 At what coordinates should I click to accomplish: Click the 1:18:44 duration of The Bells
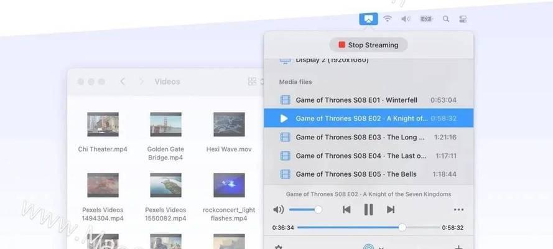[x=444, y=174]
